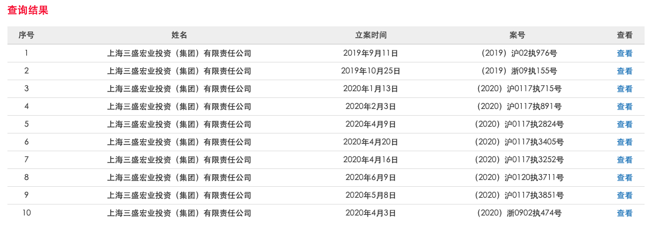
Task: Click the 立案时间 column header
Action: pyautogui.click(x=371, y=35)
